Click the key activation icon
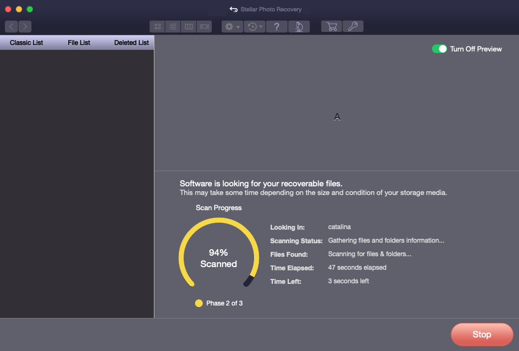The image size is (519, 351). click(353, 27)
